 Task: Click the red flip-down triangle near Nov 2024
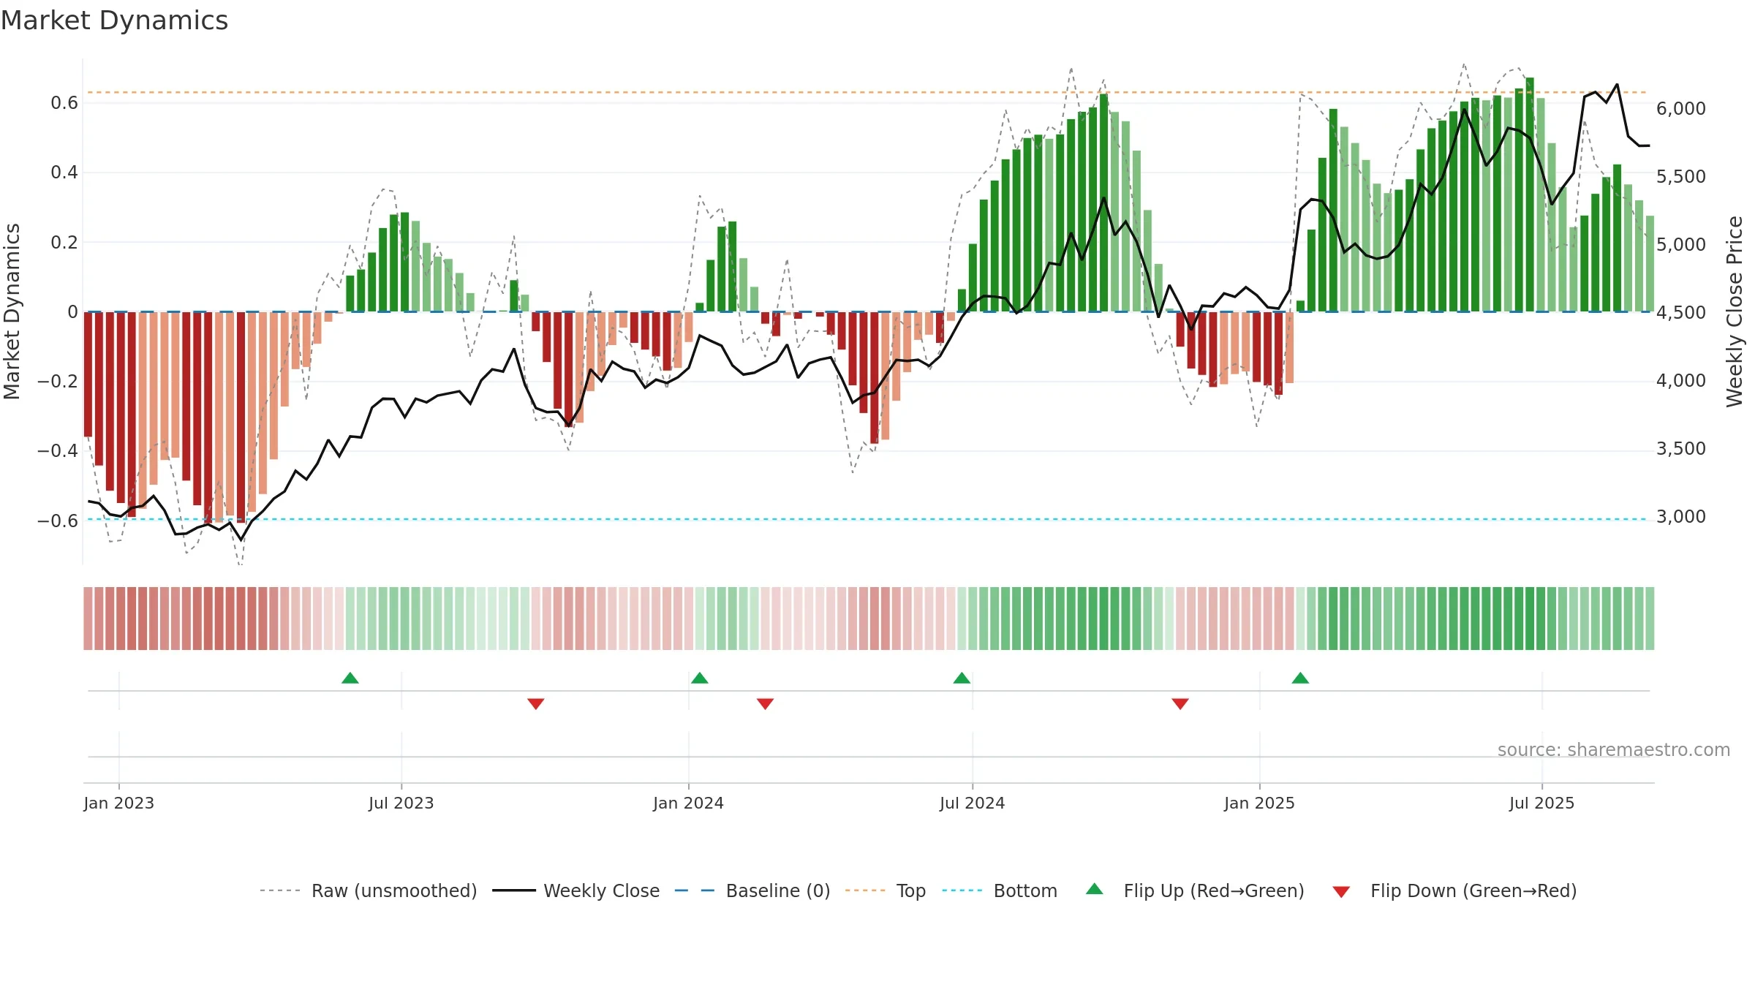(x=1180, y=703)
